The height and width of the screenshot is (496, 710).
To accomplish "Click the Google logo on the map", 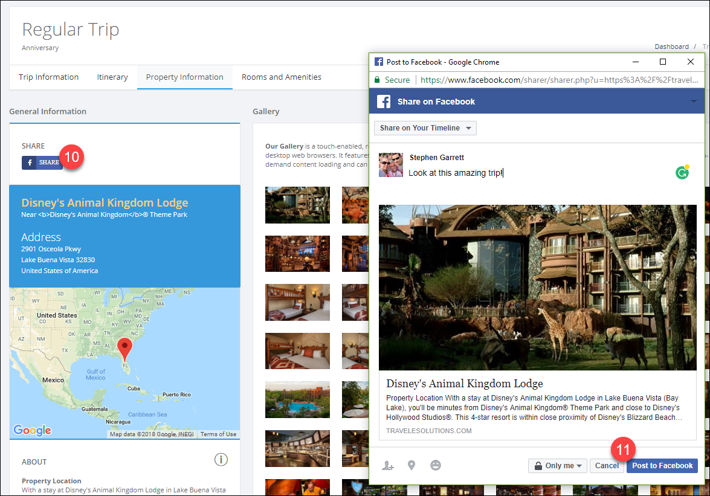I will [31, 430].
